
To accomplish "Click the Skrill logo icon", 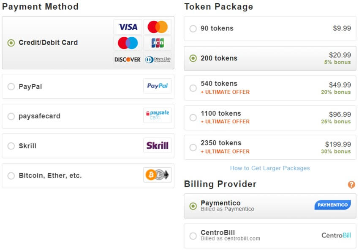I will coord(158,145).
